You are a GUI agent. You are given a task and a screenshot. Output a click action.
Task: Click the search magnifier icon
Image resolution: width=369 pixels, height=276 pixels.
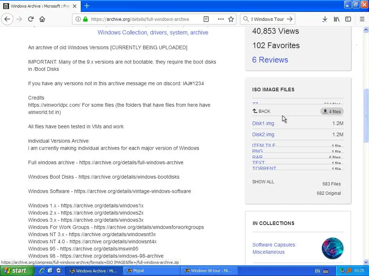point(246,19)
